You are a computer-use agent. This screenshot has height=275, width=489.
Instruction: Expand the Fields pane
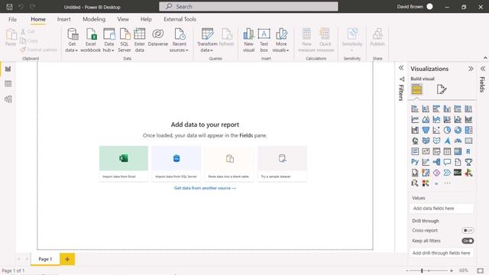483,69
